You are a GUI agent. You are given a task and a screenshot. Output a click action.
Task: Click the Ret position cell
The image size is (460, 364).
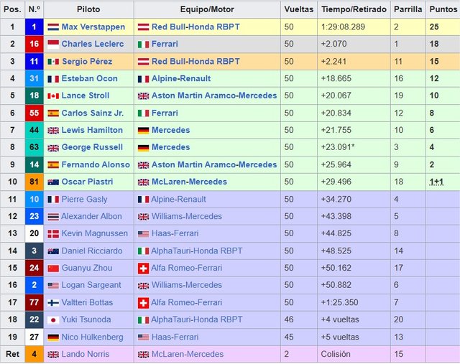pyautogui.click(x=13, y=354)
